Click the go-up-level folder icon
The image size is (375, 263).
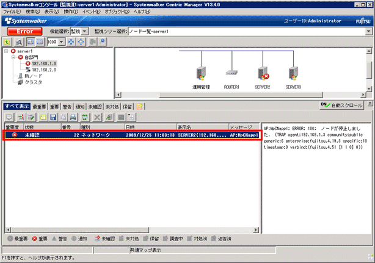(7, 42)
